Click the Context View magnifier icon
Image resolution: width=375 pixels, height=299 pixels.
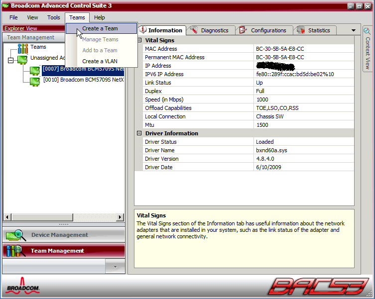click(x=367, y=31)
